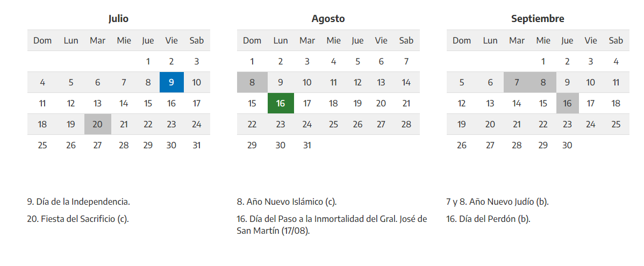Select the Año Nuevo Islámico legend entry
The image size is (644, 266).
[x=287, y=202]
